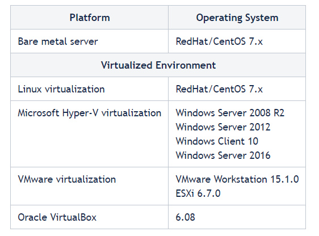Click the Windows Server 2016 text
Viewport: 319px width, 236px height.
[223, 155]
